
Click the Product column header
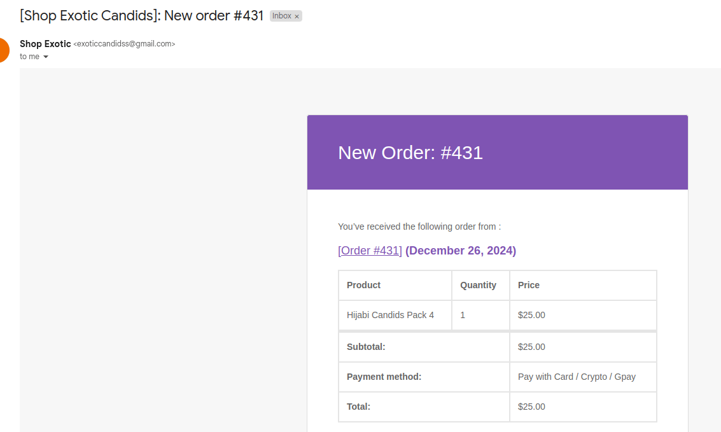(363, 285)
